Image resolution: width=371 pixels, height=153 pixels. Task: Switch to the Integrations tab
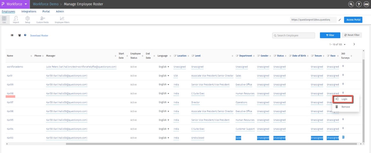[29, 12]
